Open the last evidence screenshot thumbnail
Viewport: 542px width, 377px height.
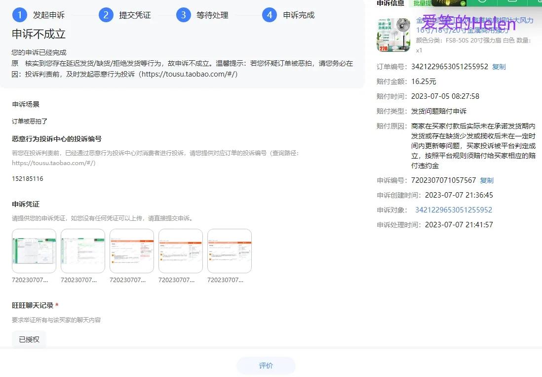230,251
